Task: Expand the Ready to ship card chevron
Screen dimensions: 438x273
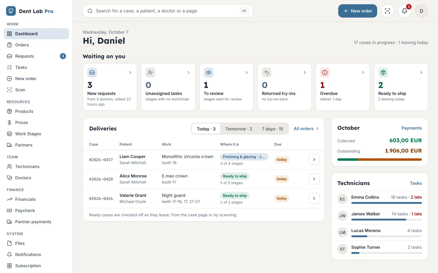Action: (421, 72)
